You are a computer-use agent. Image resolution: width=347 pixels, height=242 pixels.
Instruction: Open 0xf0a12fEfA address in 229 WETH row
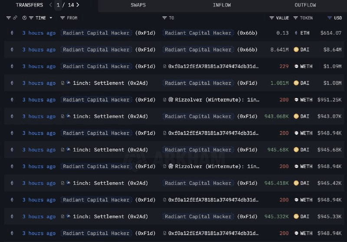(x=213, y=66)
